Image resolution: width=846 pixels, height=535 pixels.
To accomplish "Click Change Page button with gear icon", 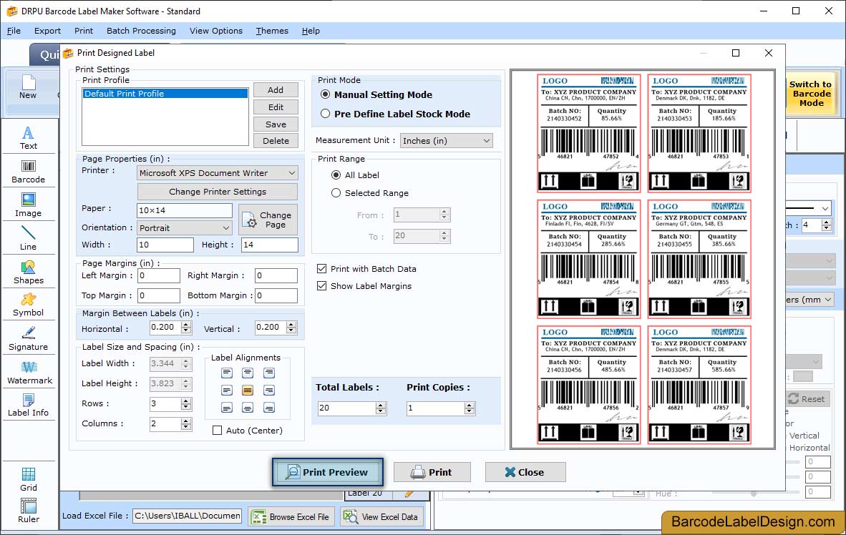I will click(268, 220).
